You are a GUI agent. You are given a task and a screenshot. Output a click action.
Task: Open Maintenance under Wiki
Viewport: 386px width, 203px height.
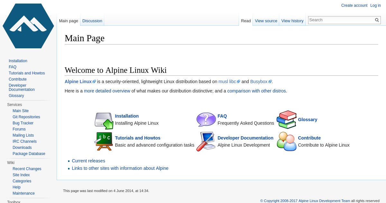(23, 193)
